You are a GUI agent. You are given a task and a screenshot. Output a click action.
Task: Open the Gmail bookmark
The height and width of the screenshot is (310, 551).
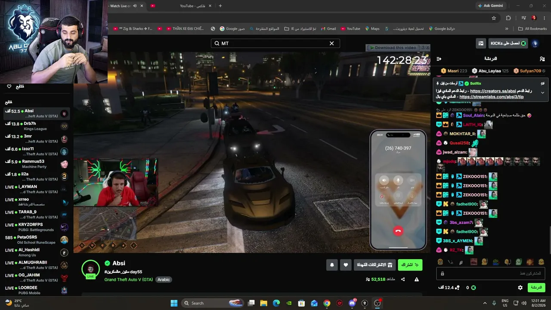tap(328, 29)
